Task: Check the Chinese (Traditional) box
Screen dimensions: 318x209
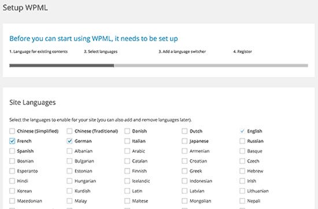Action: 69,131
